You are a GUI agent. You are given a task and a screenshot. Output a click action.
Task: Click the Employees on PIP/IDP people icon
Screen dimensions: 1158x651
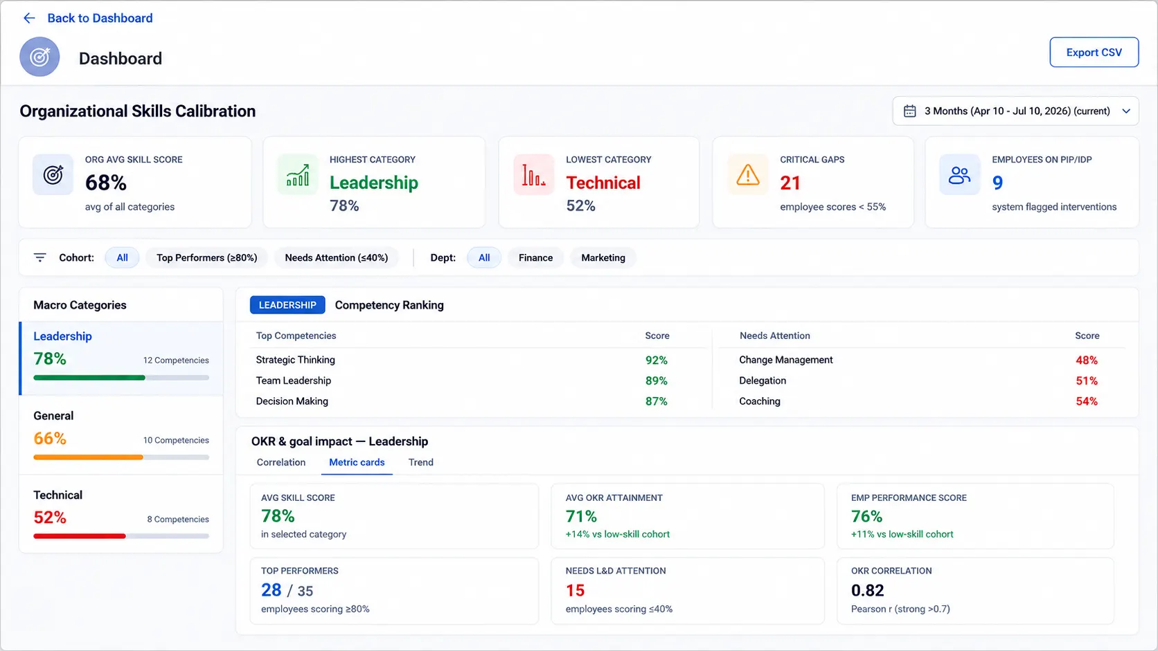click(959, 174)
